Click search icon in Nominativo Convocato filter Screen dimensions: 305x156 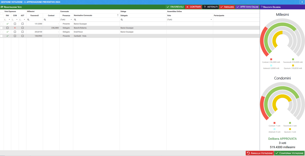(75, 20)
